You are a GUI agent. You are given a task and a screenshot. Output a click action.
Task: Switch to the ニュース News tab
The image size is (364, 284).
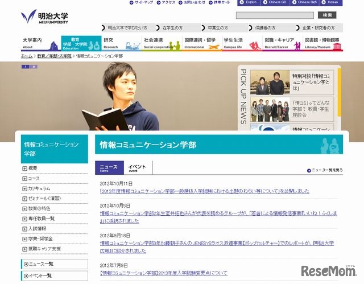pyautogui.click(x=109, y=168)
